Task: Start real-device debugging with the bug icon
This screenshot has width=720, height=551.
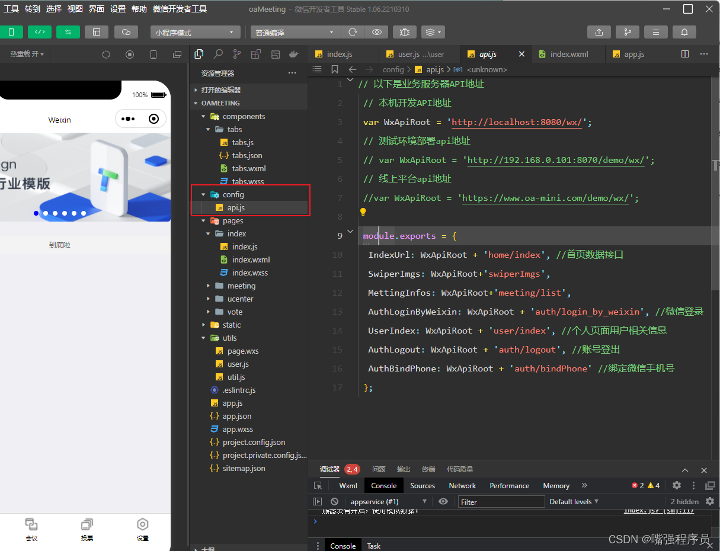Action: 405,32
